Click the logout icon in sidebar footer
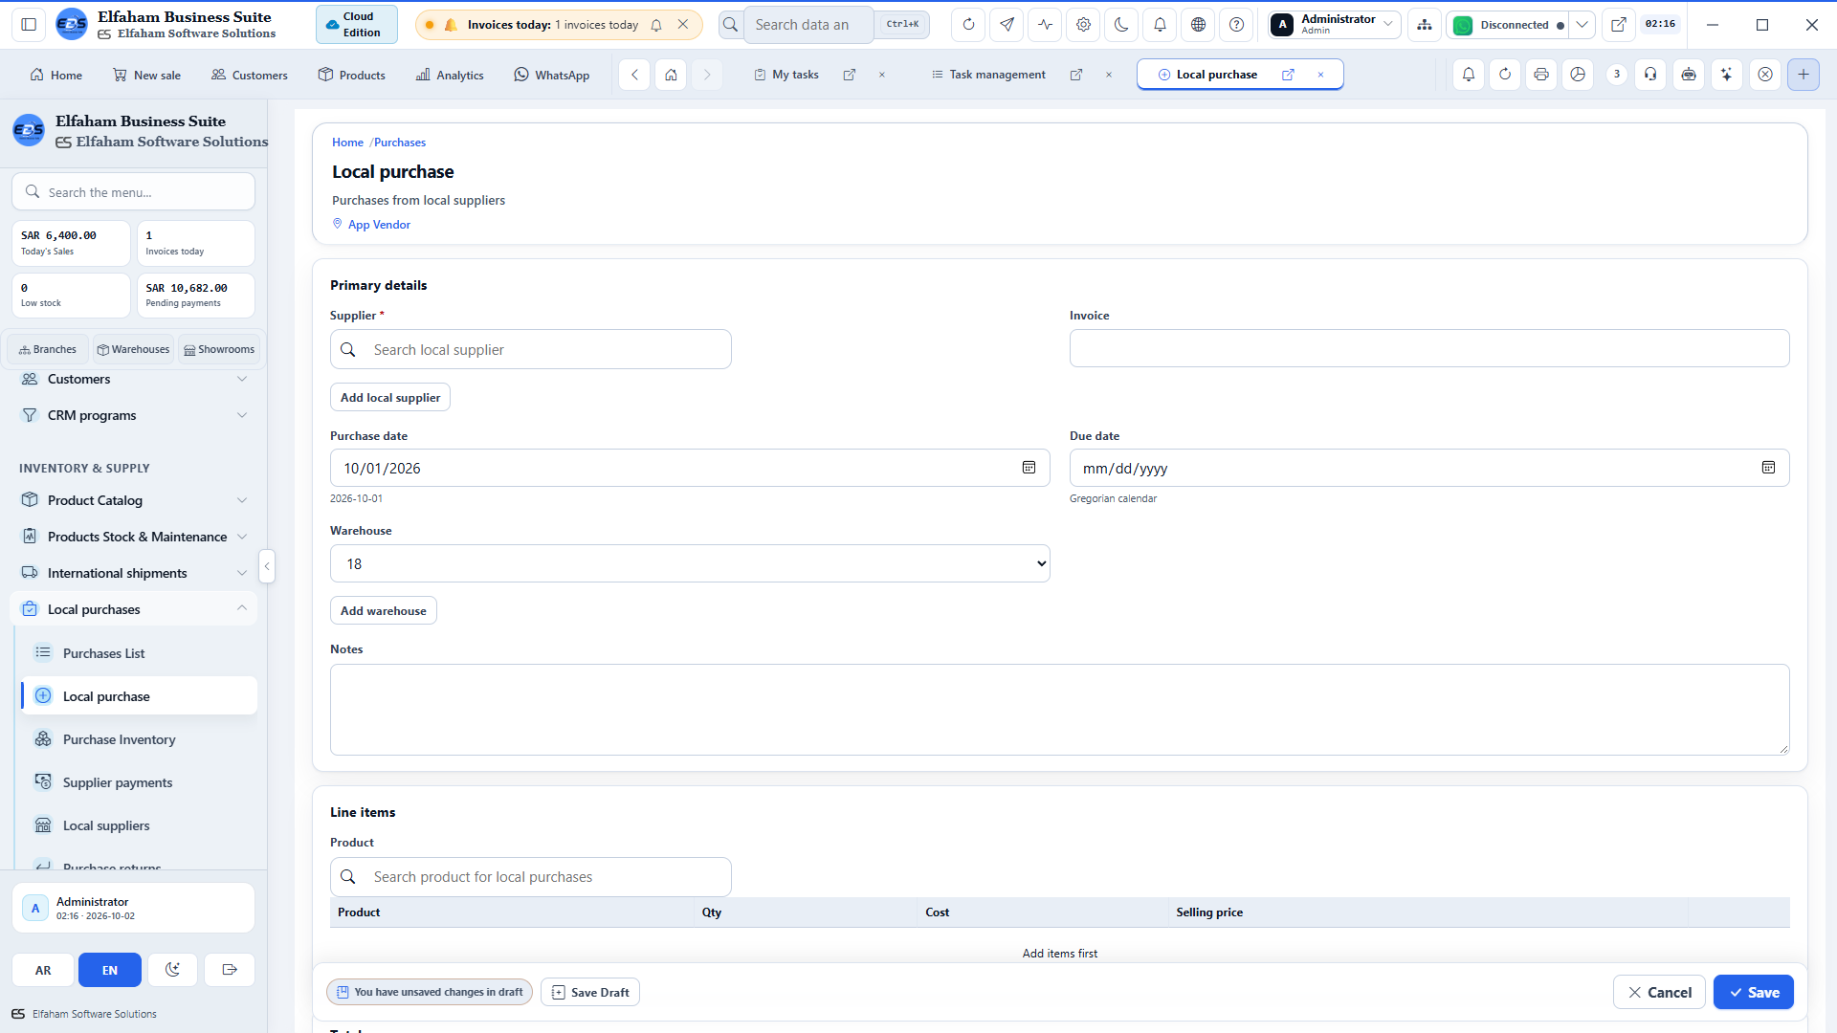 [230, 970]
